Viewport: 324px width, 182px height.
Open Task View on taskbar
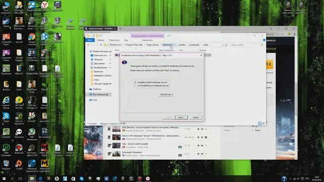coord(20,178)
